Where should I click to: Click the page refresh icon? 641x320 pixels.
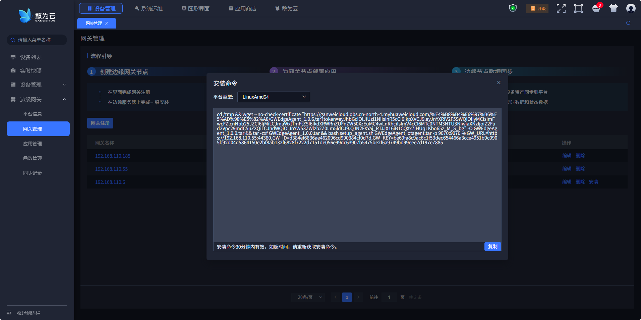[628, 23]
